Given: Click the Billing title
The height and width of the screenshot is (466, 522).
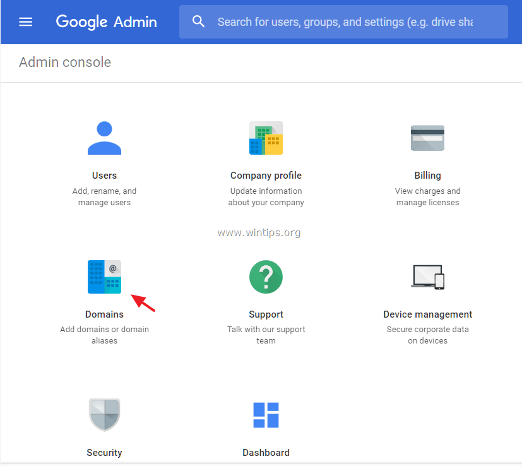Looking at the screenshot, I should [427, 176].
